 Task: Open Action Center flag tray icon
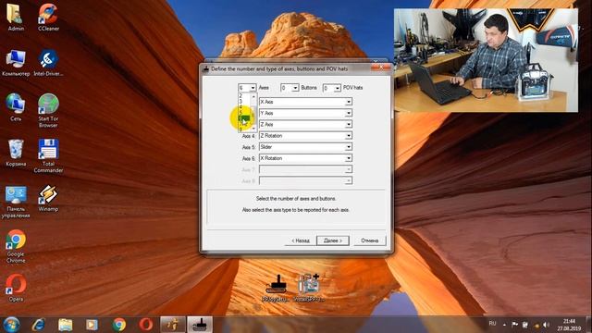[514, 325]
